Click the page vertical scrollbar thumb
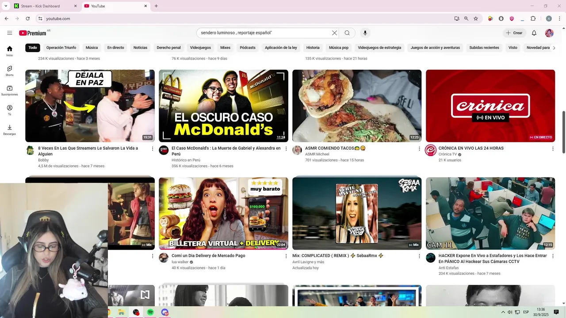Viewport: 566px width, 318px height. [x=563, y=132]
